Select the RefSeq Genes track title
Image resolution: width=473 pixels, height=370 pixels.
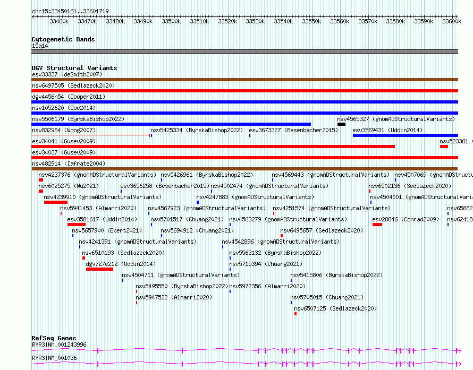click(54, 338)
